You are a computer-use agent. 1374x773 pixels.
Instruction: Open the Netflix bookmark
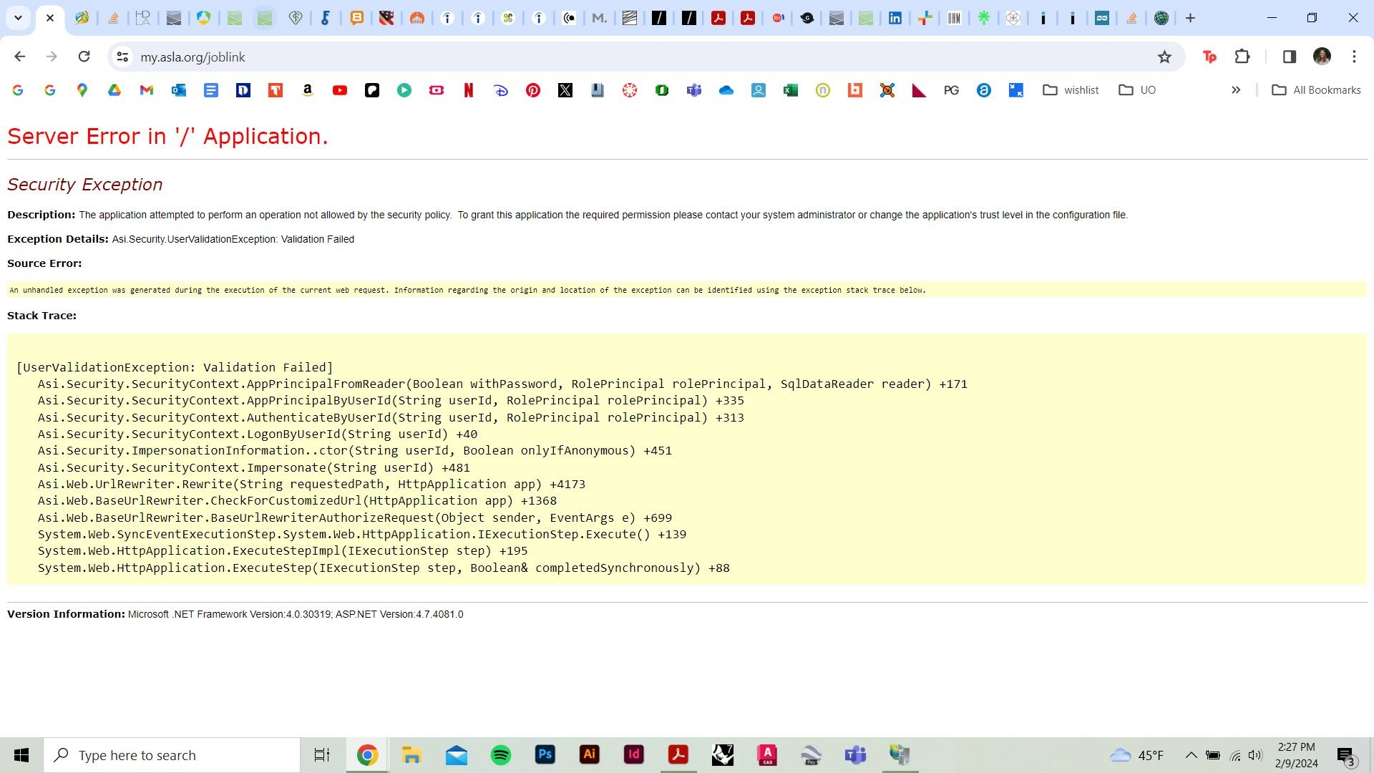click(469, 90)
